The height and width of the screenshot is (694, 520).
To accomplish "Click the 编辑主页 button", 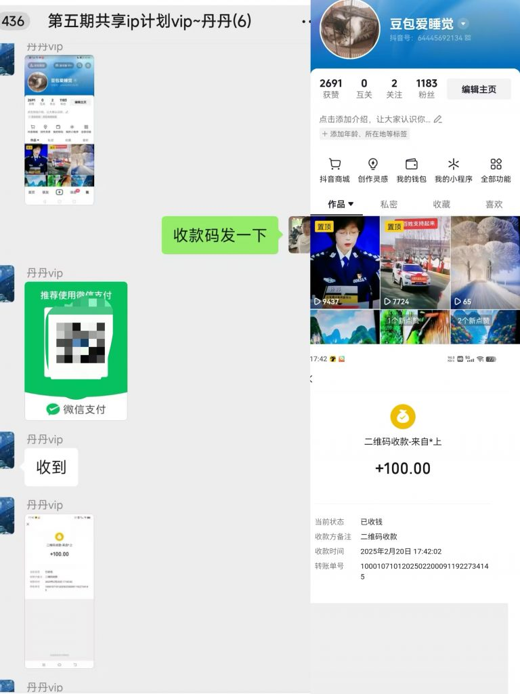I will [x=479, y=89].
